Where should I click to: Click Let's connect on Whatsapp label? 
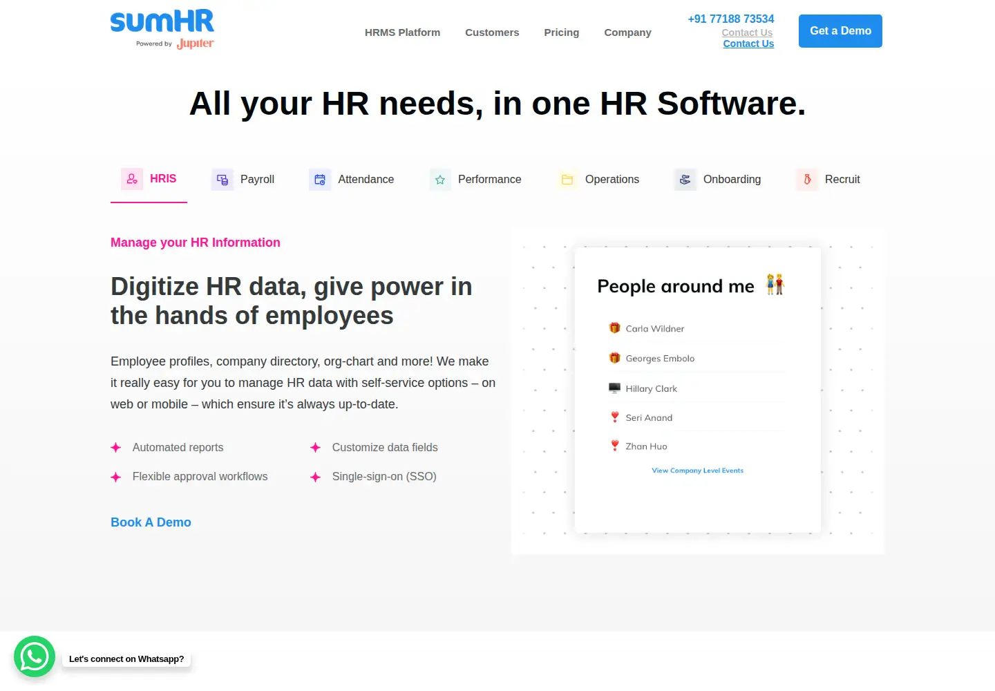point(126,659)
